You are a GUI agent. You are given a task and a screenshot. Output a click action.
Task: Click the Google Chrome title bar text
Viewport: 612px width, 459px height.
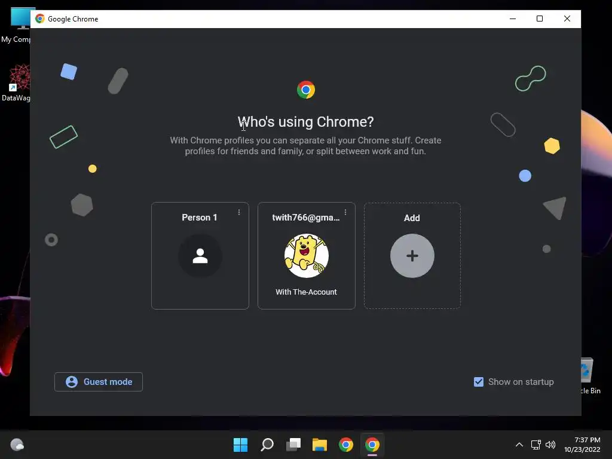point(73,19)
